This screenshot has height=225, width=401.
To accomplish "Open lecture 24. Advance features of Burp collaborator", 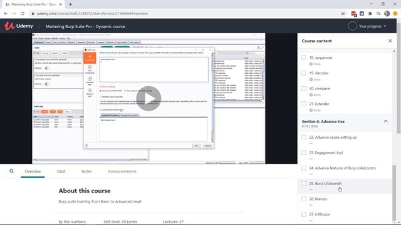I will pos(343,168).
